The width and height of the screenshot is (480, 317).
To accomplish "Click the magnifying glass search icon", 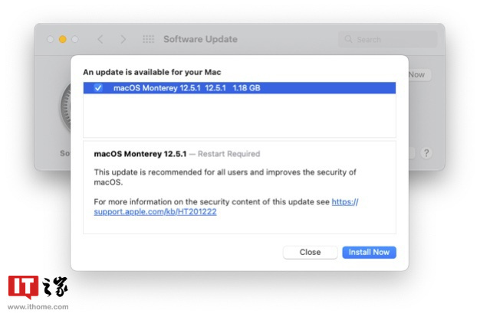I will pos(348,39).
